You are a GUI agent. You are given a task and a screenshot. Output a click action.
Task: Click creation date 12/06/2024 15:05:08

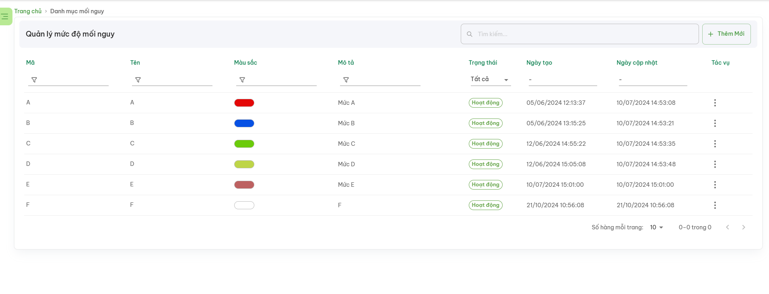click(556, 164)
